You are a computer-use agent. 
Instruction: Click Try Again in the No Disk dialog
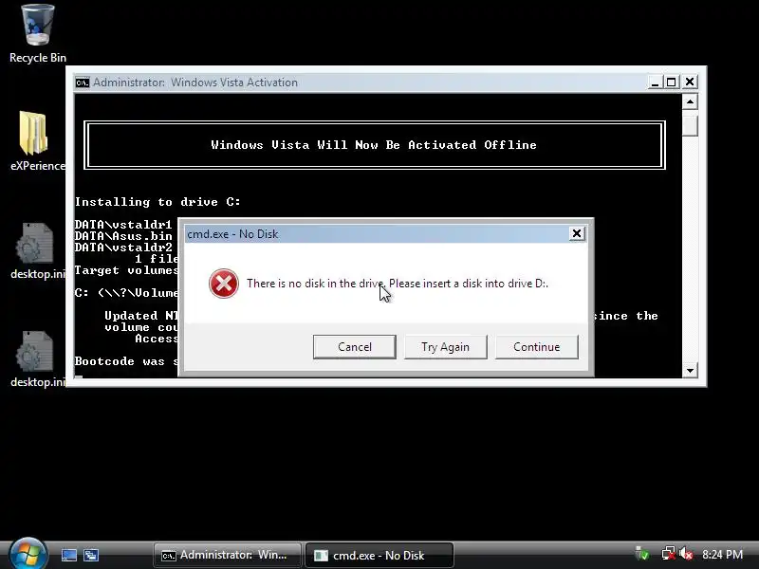click(x=445, y=347)
